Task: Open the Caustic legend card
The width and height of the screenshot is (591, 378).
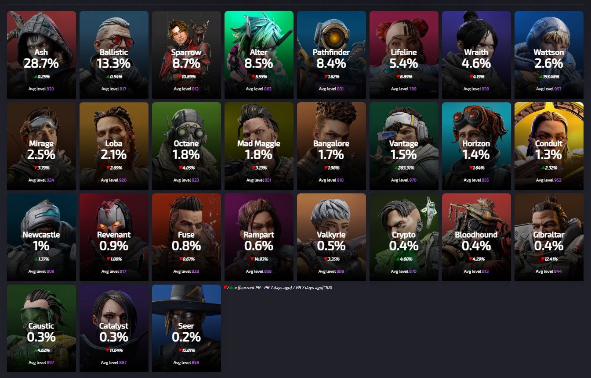Action: [41, 328]
